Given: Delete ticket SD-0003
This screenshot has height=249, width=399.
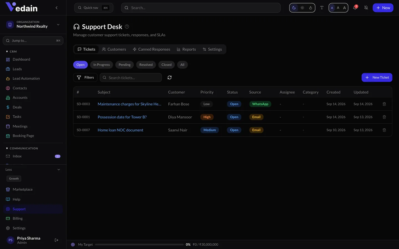Looking at the screenshot, I should 384,104.
